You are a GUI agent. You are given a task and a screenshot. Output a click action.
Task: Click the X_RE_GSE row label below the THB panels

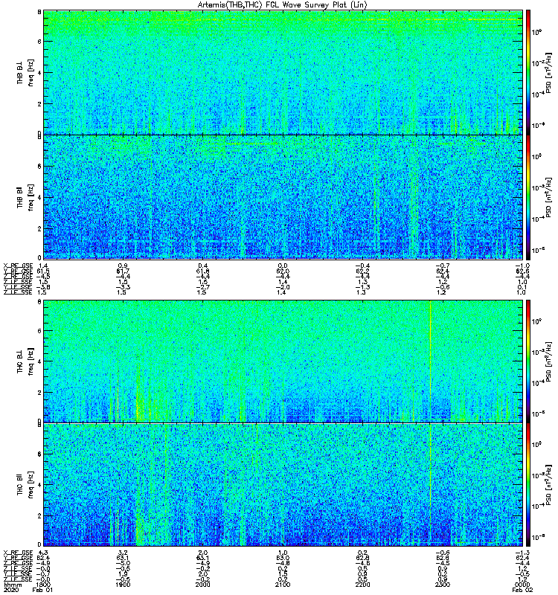(18, 266)
